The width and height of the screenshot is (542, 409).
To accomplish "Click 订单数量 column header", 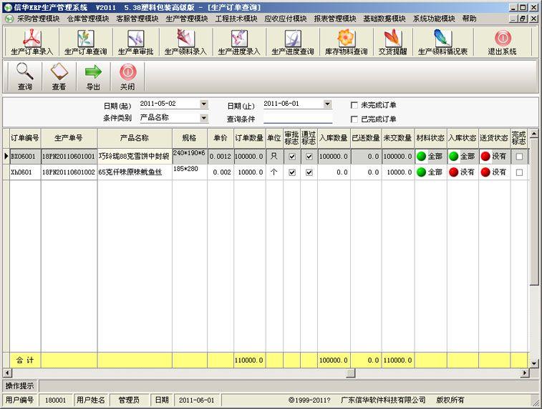I will [249, 138].
